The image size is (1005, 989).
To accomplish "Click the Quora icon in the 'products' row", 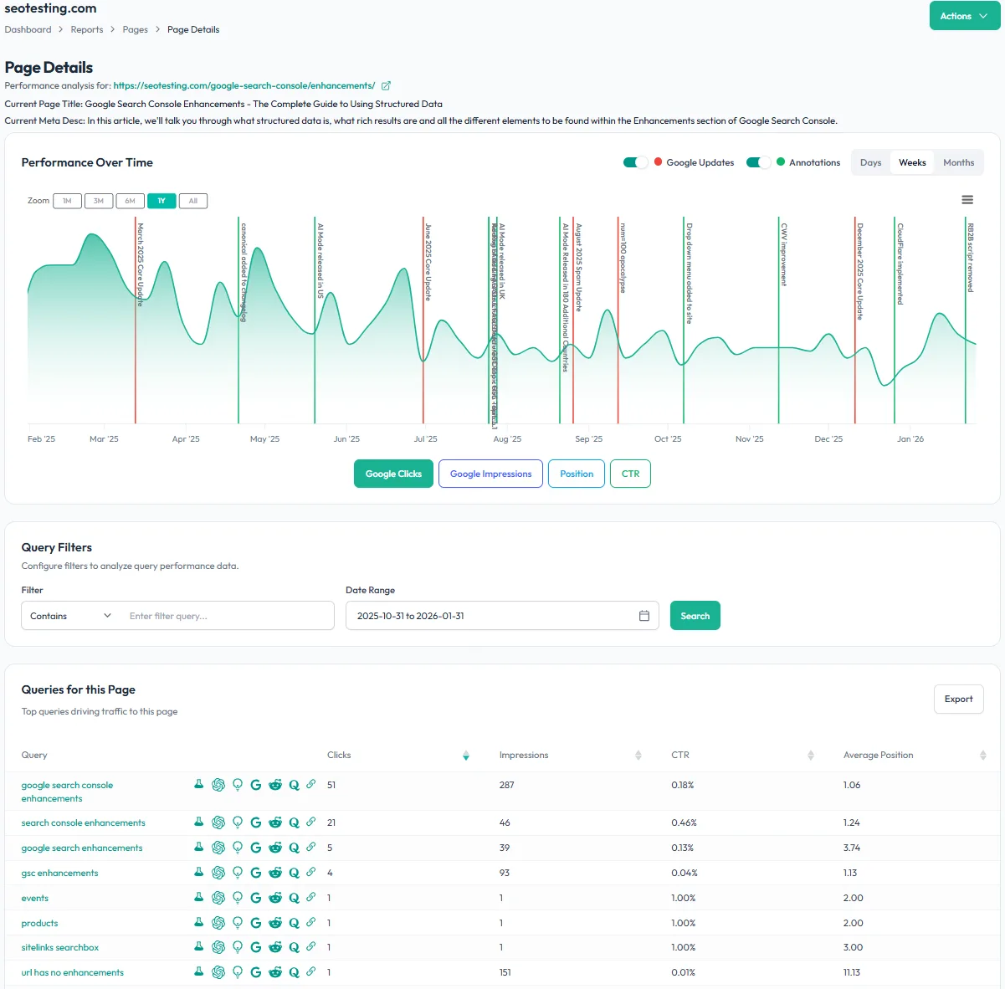I will point(294,923).
